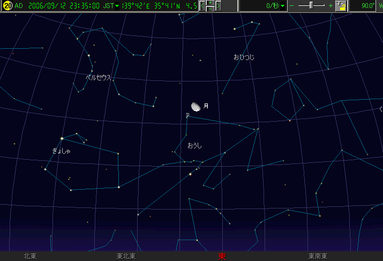Screen dimensions: 383x261
Task: Click the おうし Taurus constellation label
Action: click(x=194, y=145)
